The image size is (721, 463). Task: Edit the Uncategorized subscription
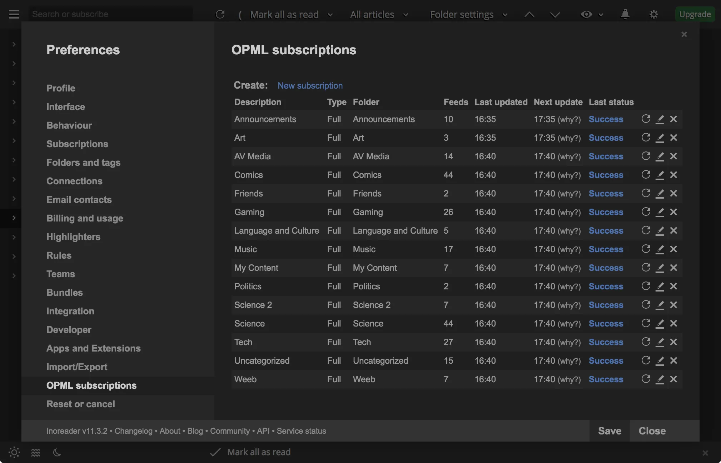[x=660, y=360]
